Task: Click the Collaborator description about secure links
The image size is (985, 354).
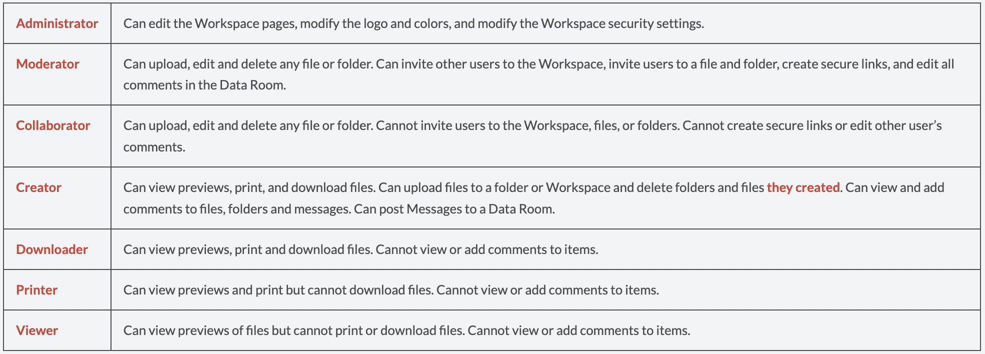Action: coord(532,136)
